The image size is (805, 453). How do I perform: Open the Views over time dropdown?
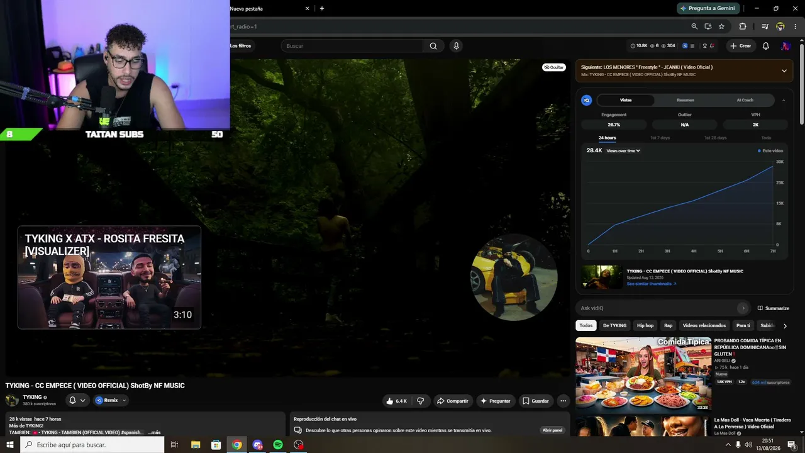tap(623, 151)
